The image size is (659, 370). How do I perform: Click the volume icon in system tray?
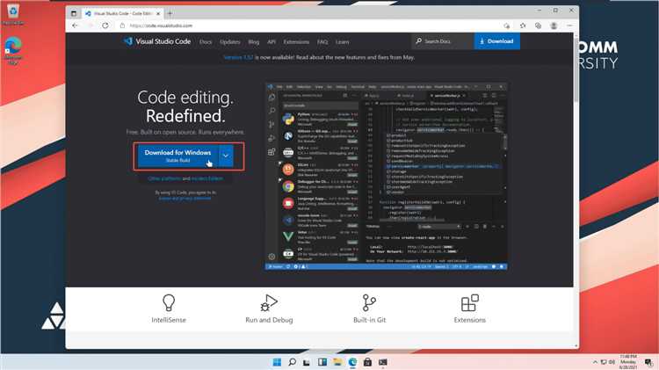tap(612, 362)
